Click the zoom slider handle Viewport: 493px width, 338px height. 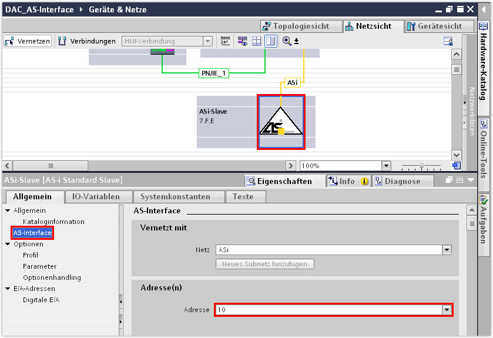[x=421, y=166]
